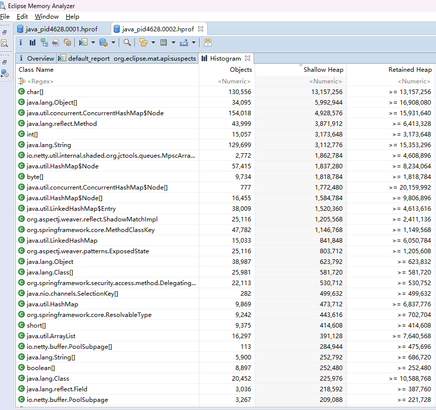Select the java.nio.channels.SelectionKey[] row
The height and width of the screenshot is (410, 436).
click(x=225, y=293)
